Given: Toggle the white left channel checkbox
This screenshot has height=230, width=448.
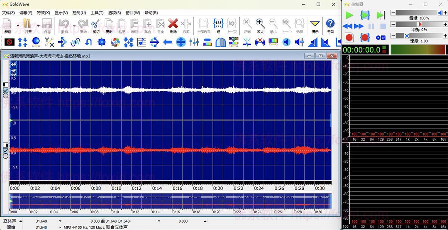Looking at the screenshot, I should (6, 90).
